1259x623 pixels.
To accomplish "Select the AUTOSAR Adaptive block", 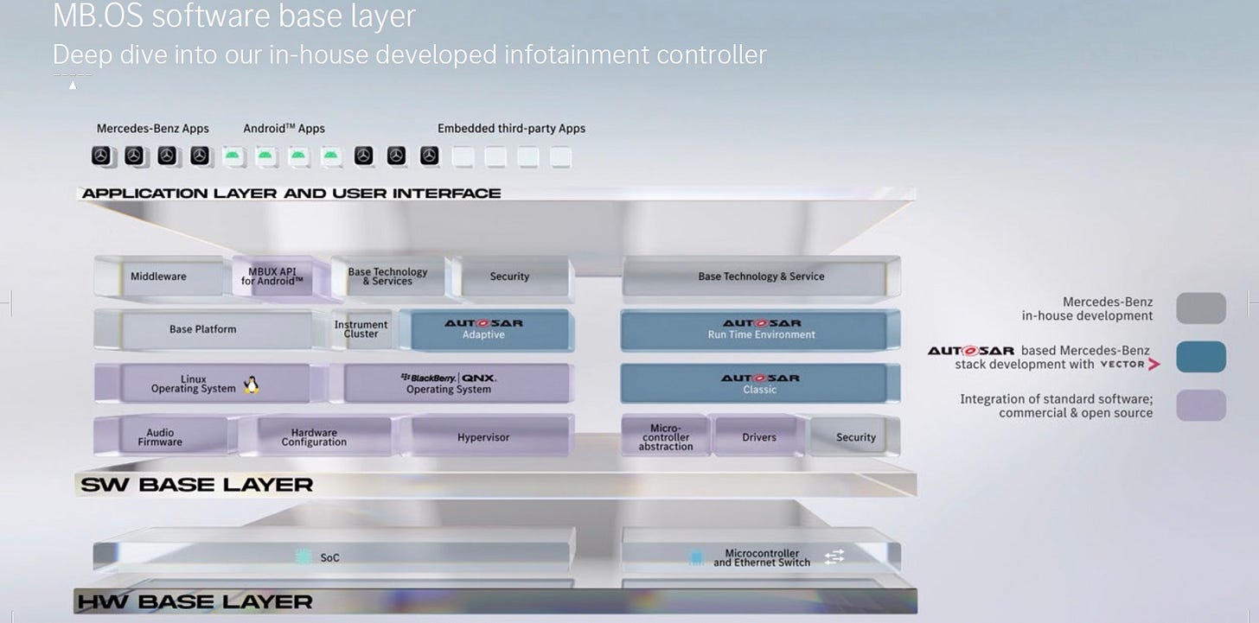I will 484,329.
